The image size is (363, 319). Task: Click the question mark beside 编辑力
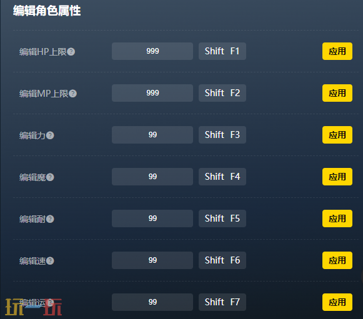[50, 135]
